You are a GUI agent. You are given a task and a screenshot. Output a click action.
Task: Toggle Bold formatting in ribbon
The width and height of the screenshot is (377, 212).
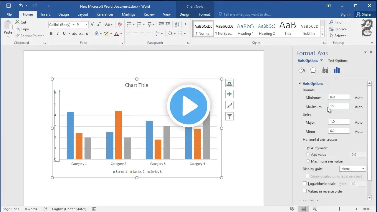[x=51, y=34]
